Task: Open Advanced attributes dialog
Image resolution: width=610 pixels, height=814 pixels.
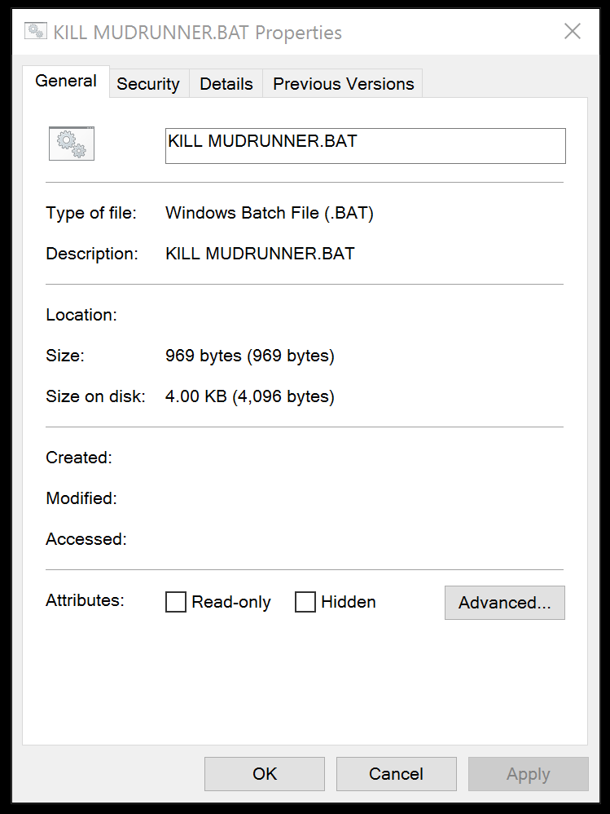Action: click(x=505, y=603)
